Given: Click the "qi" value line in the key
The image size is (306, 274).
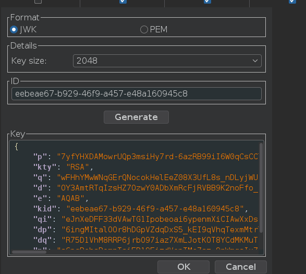Looking at the screenshot, I should pyautogui.click(x=146, y=219).
